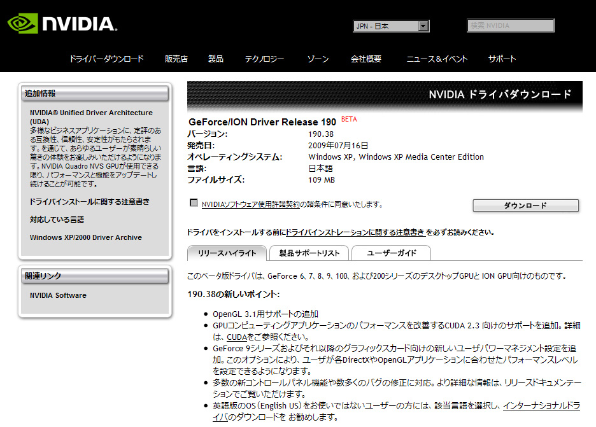This screenshot has width=596, height=427.
Task: Open ドライバインストレーションに関する注意書き link
Action: tap(355, 232)
